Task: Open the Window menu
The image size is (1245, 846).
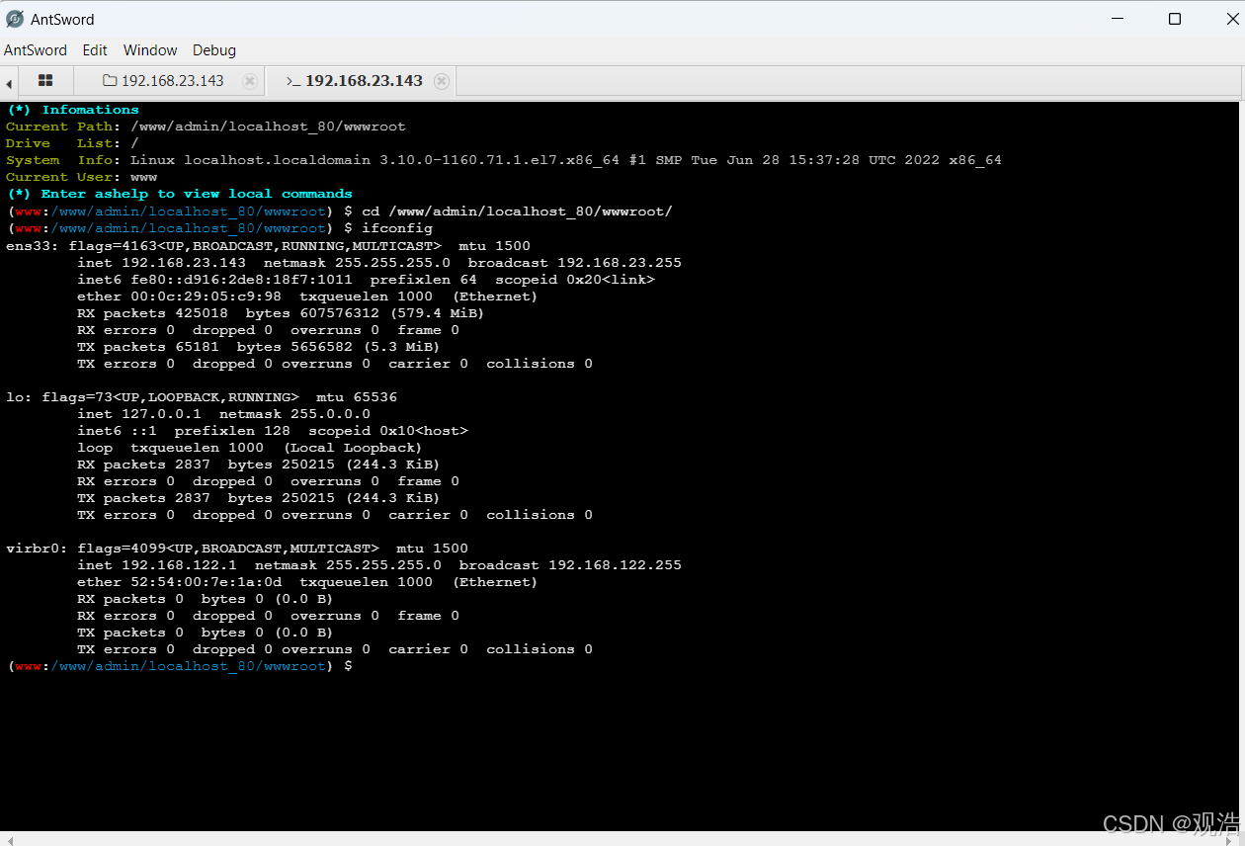Action: point(150,50)
